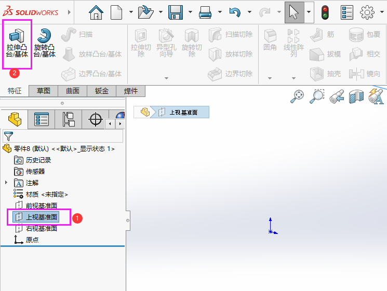Image resolution: width=387 pixels, height=291 pixels.
Task: Click the Lofted Boss/Base (放样凸台/基体) tool
Action: tap(92, 54)
